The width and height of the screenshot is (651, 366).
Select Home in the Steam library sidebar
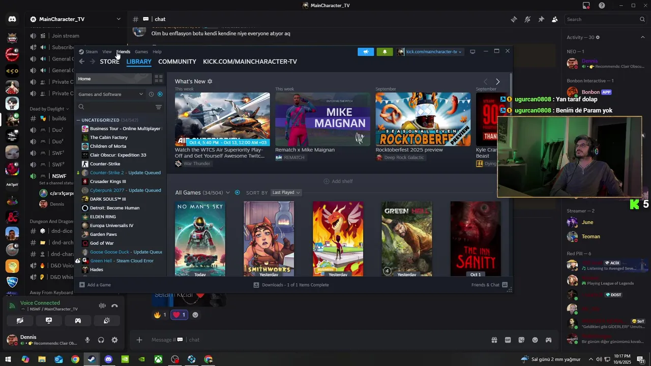(113, 79)
